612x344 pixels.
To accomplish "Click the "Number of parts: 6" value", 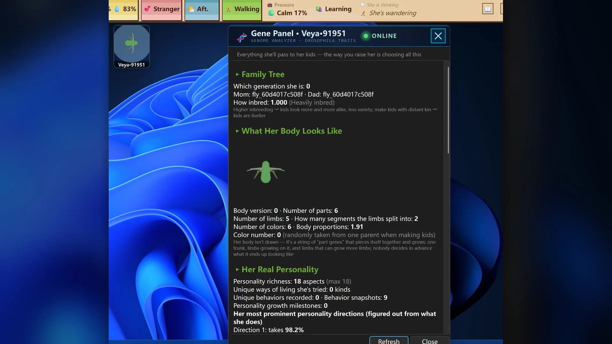I will pyautogui.click(x=310, y=211).
